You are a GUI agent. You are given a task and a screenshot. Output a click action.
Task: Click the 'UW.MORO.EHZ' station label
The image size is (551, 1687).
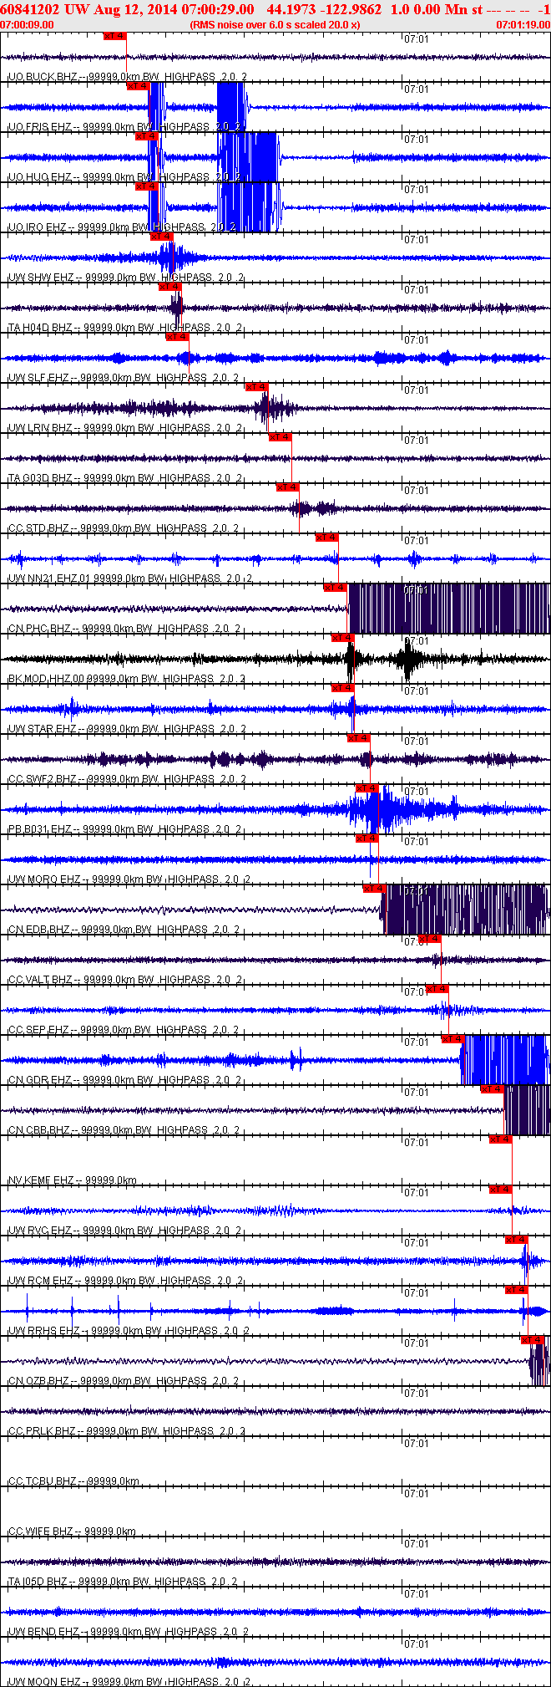44,879
